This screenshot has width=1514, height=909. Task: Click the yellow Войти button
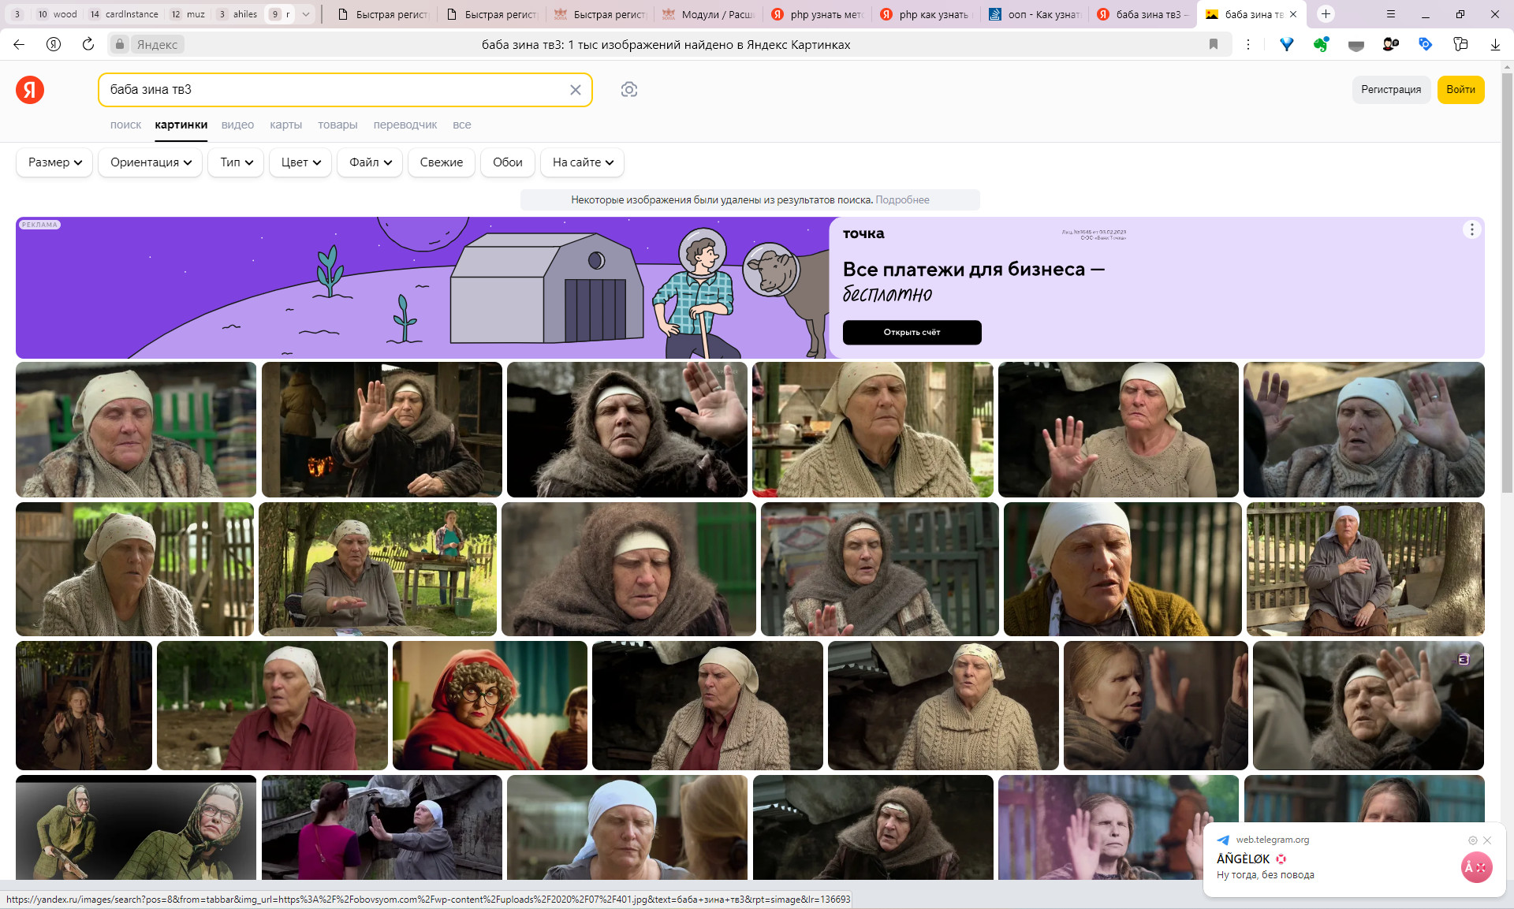[1460, 90]
